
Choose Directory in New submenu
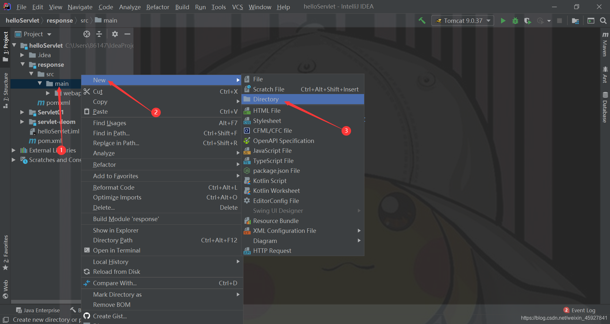tap(303, 99)
